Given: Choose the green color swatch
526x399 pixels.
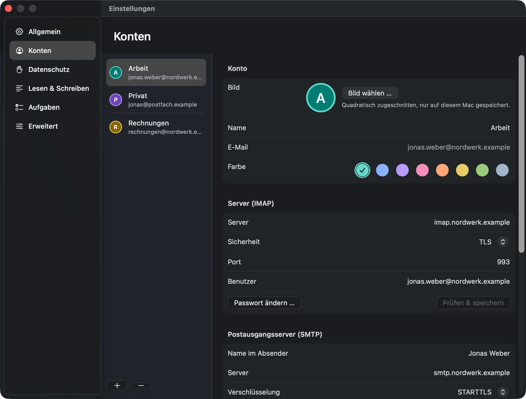Looking at the screenshot, I should click(x=482, y=170).
